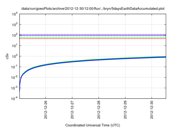
Task: Click the 10^3 y-axis tick label
Action: pos(15,25)
